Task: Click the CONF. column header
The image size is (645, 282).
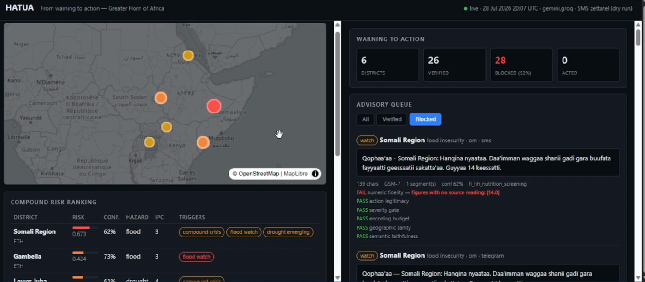Action: point(111,217)
